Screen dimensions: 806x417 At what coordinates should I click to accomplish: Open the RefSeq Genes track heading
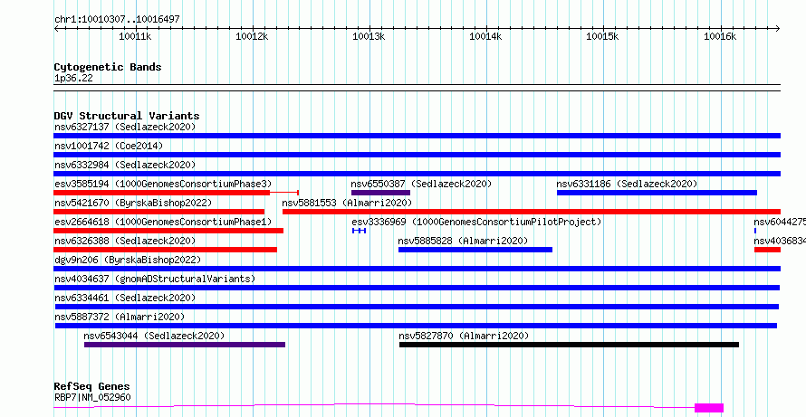coord(91,387)
